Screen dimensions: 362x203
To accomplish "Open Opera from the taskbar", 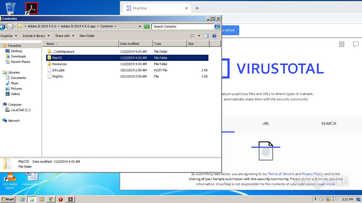I will point(61,199).
